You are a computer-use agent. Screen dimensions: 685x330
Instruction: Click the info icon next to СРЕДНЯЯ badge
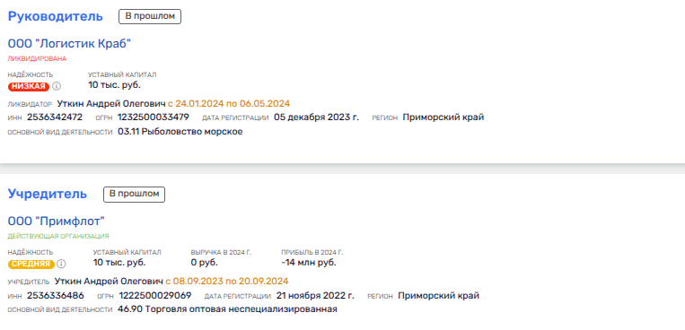pos(61,264)
